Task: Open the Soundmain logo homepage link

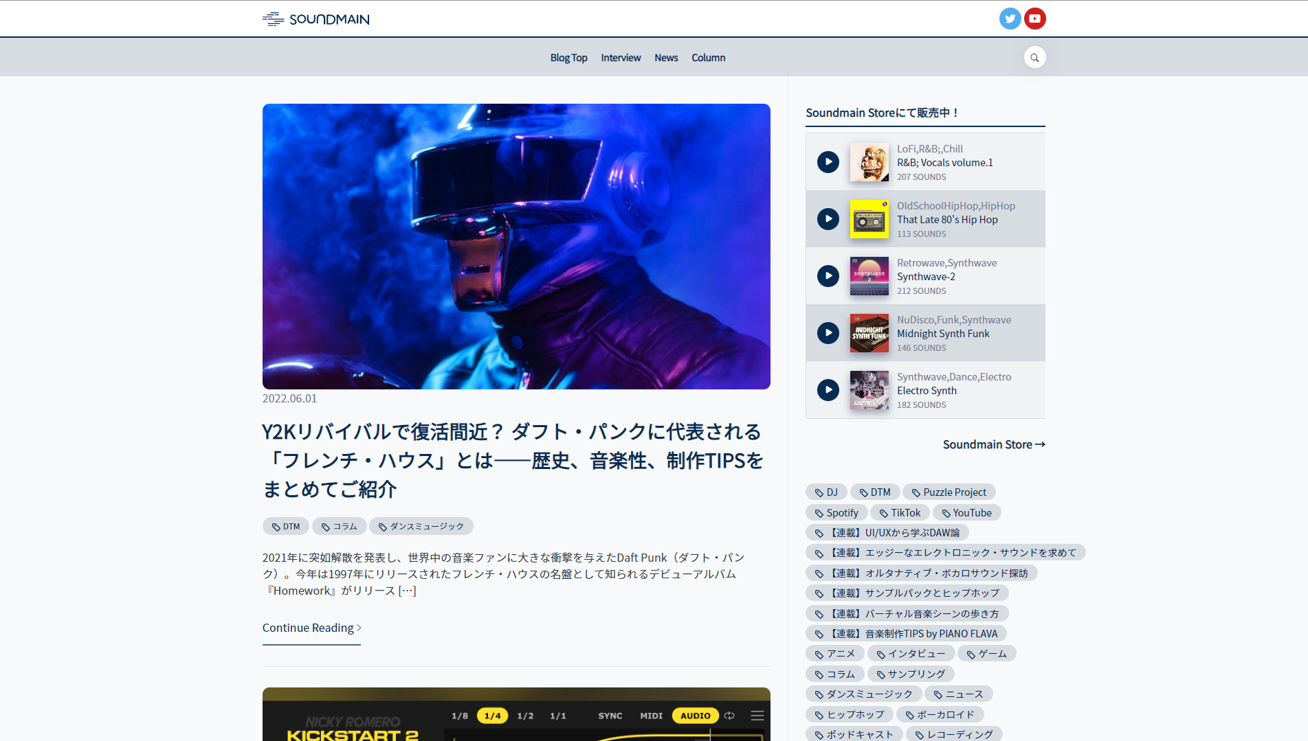Action: pos(315,19)
